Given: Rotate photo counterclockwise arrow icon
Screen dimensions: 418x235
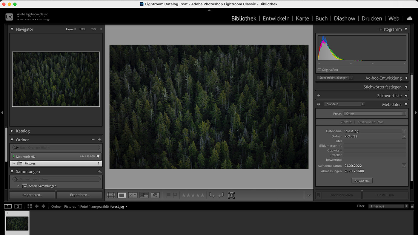Looking at the screenshot, I should click(x=212, y=195).
